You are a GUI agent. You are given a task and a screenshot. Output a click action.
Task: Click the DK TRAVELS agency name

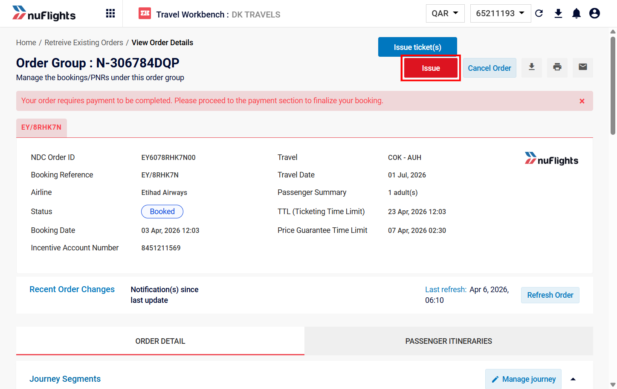[256, 15]
